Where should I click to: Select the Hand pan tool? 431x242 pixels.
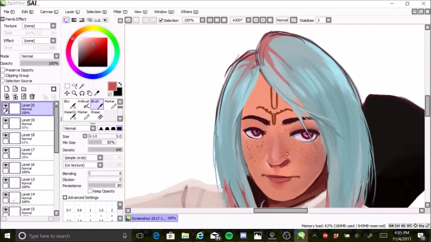[89, 93]
